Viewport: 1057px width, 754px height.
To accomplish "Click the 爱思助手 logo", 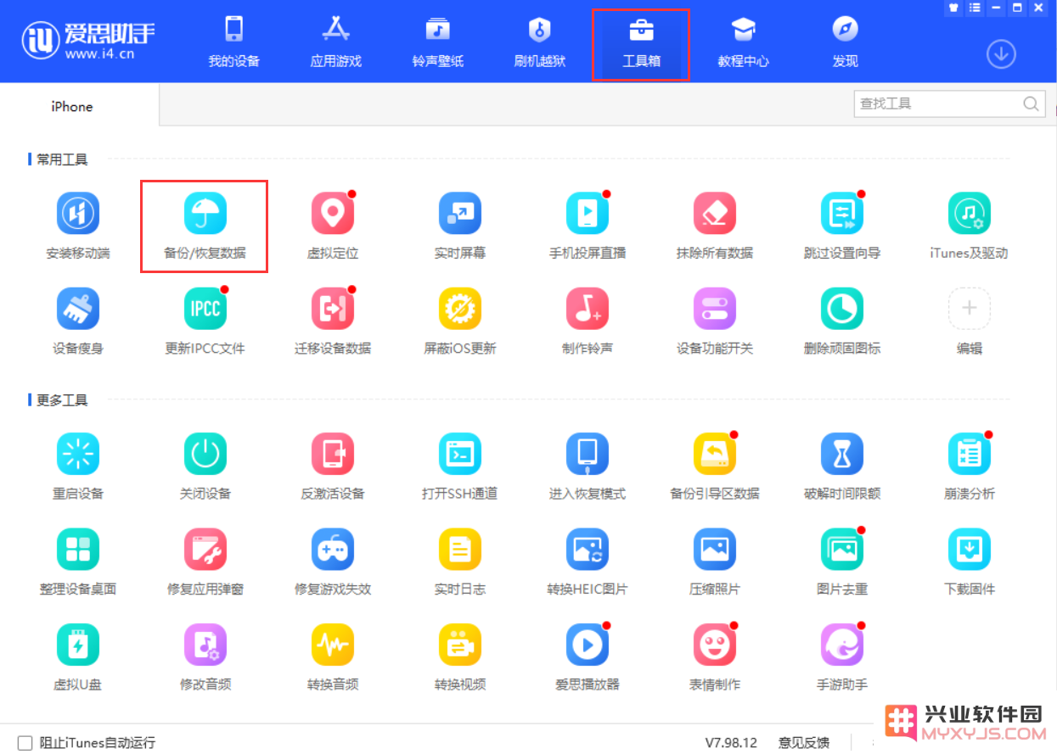I will click(x=89, y=42).
